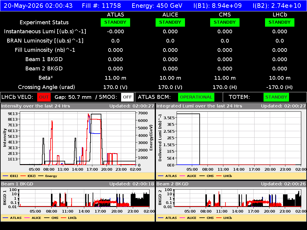Viewport: 307px width, 230px height.
Task: Select the Fill Luminosity (nb)^-1 row label
Action: 45,50
